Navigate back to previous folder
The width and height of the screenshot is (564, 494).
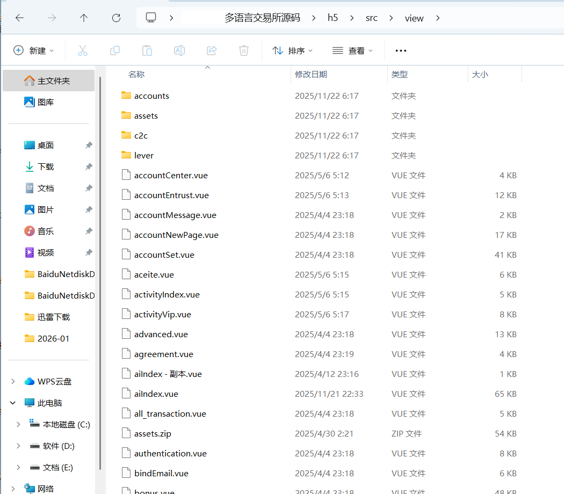(x=19, y=18)
